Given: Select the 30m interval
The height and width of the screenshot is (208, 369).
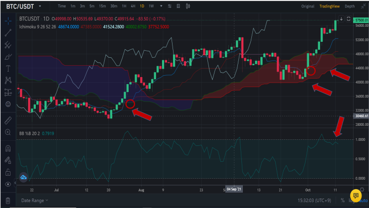Looking at the screenshot, I should (x=114, y=6).
